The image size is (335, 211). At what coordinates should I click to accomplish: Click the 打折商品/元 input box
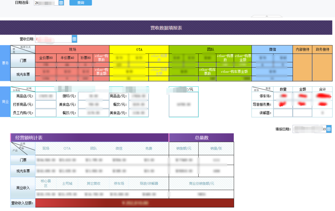(x=46, y=104)
